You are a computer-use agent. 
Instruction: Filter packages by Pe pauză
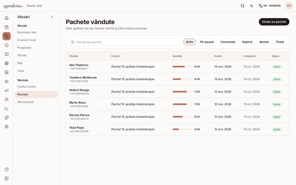207,42
